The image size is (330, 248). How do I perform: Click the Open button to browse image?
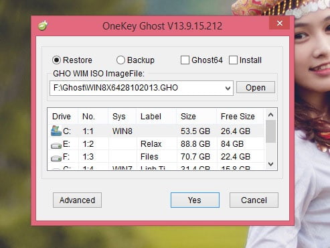256,87
